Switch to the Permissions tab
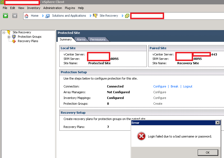Viewport: 224px width, 158px height. click(x=98, y=39)
